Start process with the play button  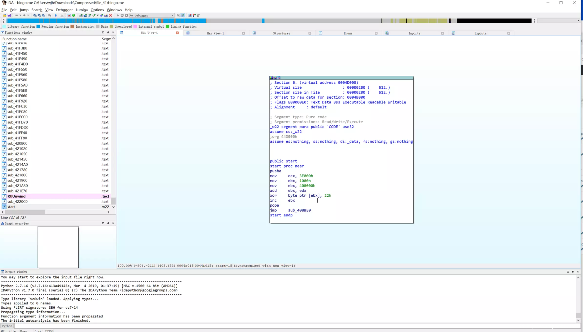(x=118, y=15)
